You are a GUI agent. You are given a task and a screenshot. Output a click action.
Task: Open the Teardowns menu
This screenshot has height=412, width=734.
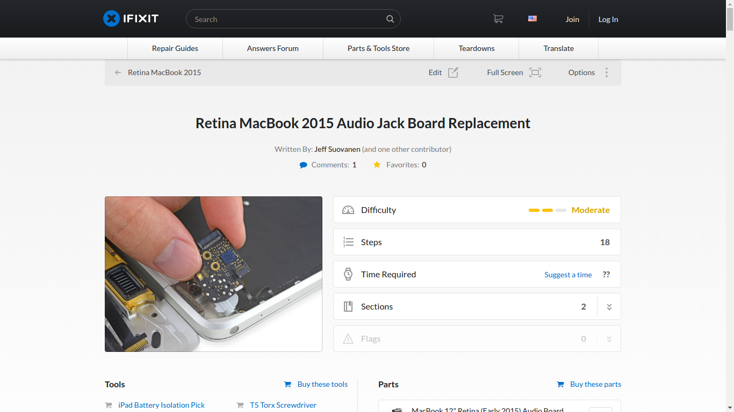[x=477, y=48]
